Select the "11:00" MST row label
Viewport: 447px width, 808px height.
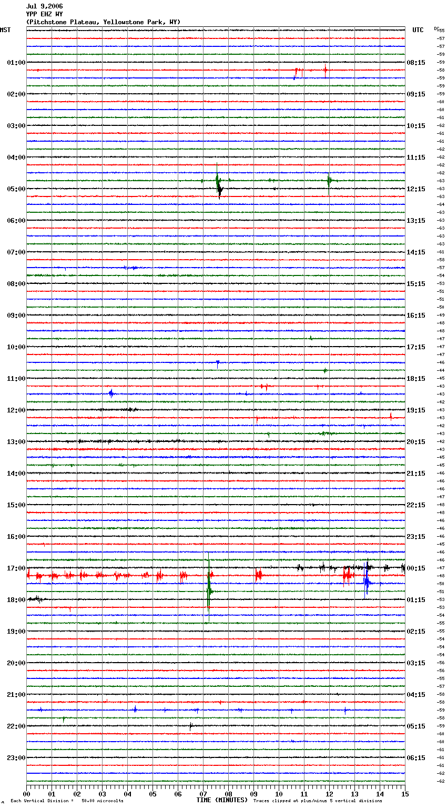pos(16,379)
